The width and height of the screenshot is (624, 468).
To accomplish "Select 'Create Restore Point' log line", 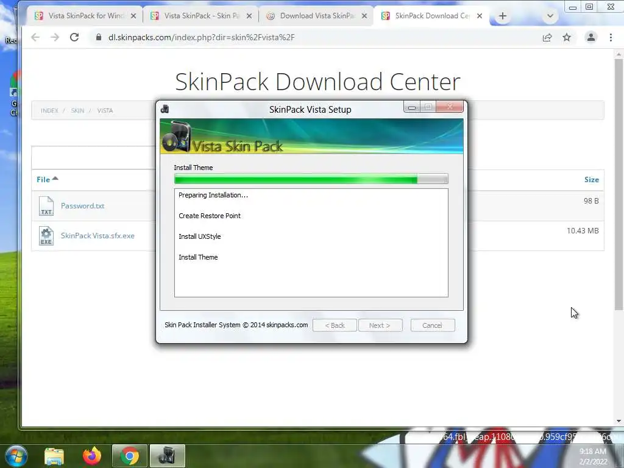I will point(210,216).
